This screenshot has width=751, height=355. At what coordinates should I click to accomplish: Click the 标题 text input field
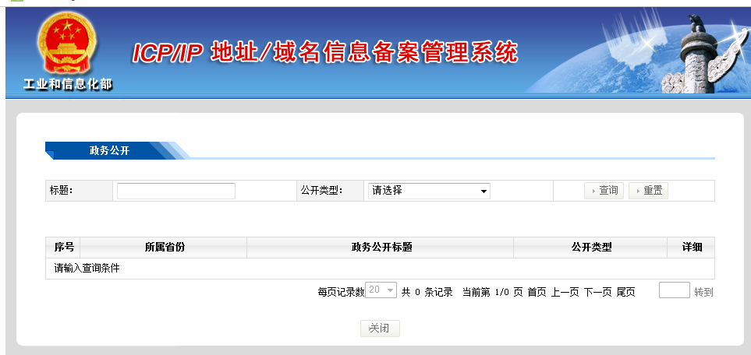pyautogui.click(x=175, y=191)
